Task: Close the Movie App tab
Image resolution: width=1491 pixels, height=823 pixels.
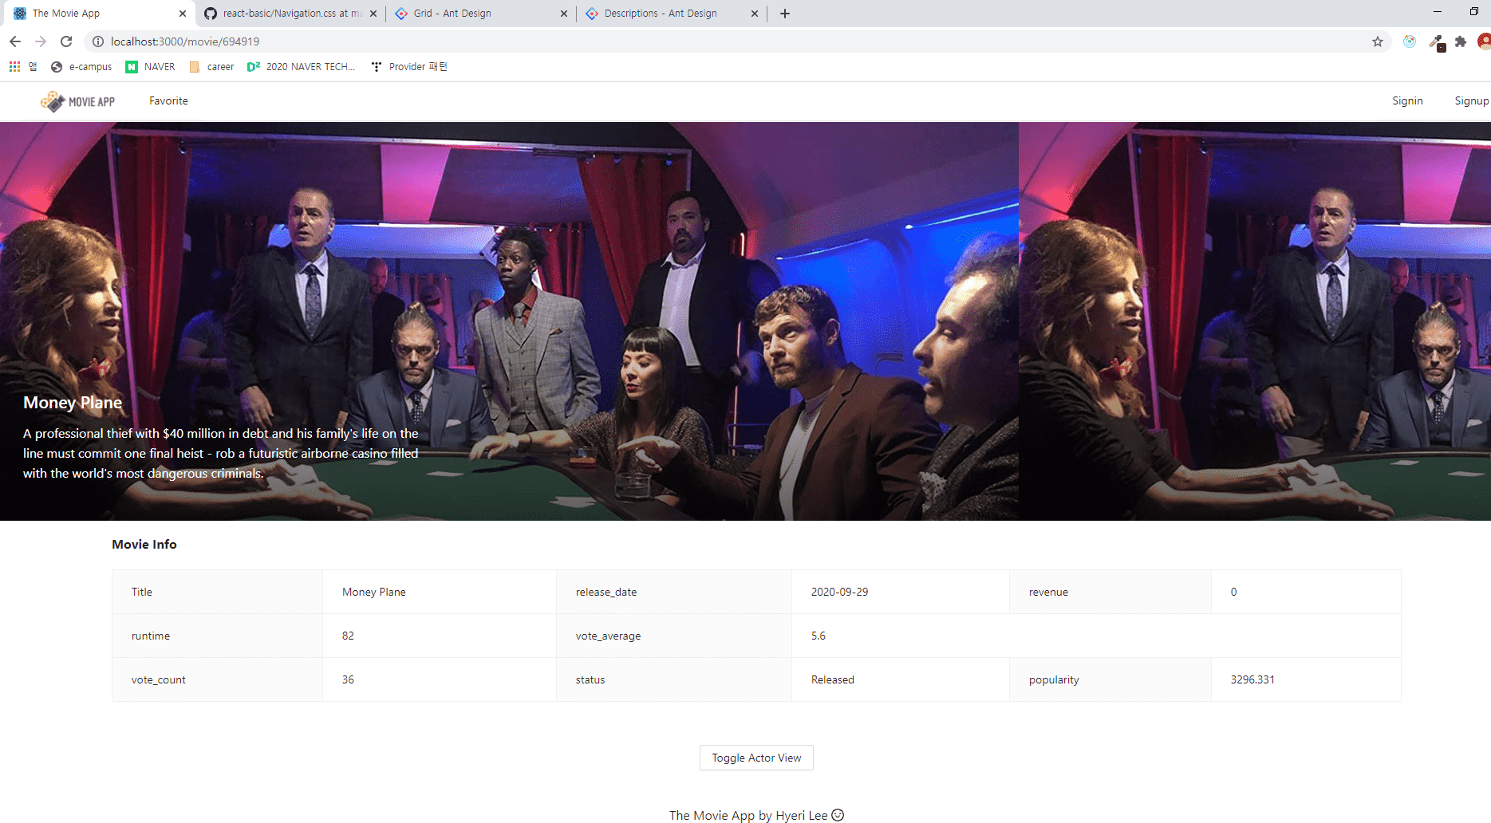Action: (x=183, y=14)
